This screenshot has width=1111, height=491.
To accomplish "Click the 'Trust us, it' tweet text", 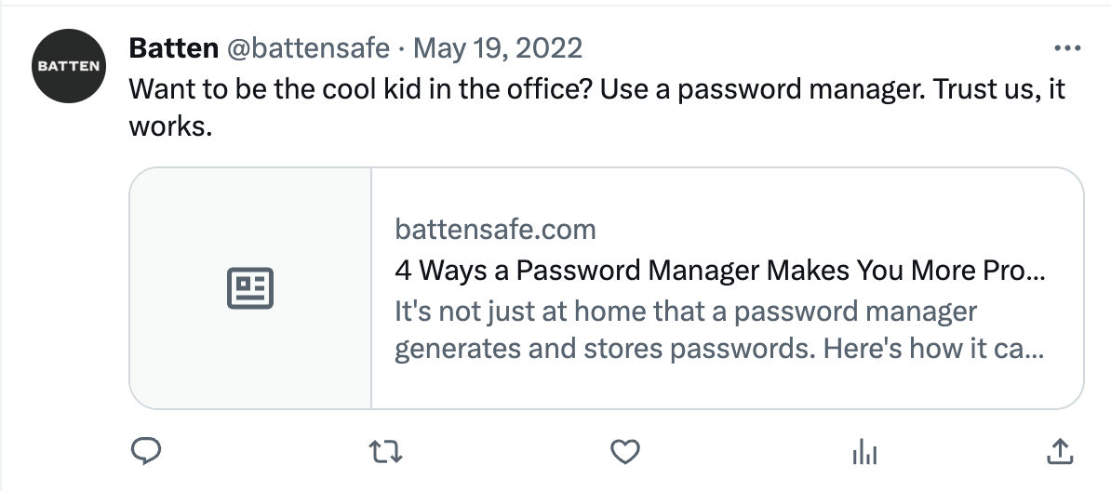I will [999, 89].
